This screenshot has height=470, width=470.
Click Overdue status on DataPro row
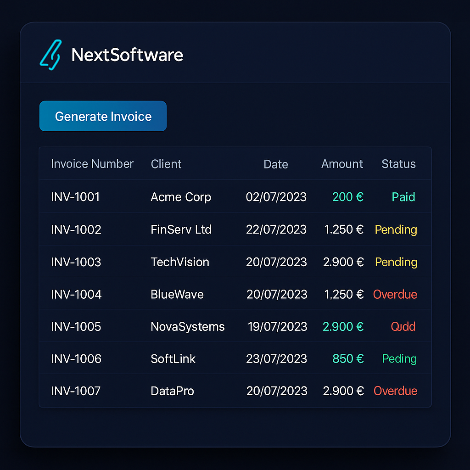395,391
